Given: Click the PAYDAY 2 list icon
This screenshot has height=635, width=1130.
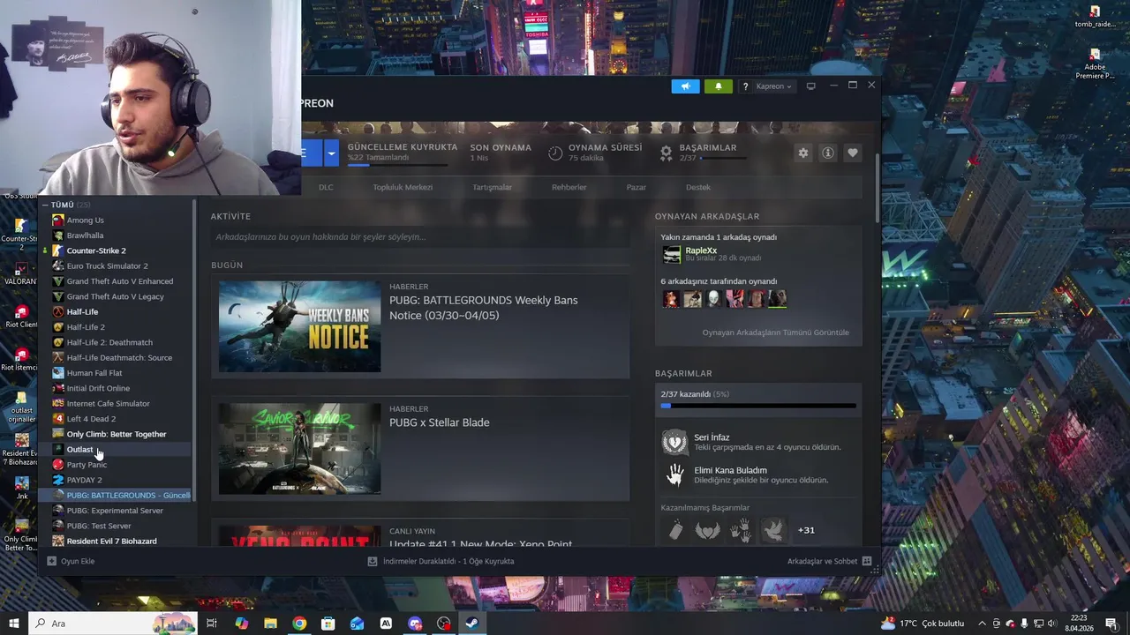Looking at the screenshot, I should tap(58, 480).
